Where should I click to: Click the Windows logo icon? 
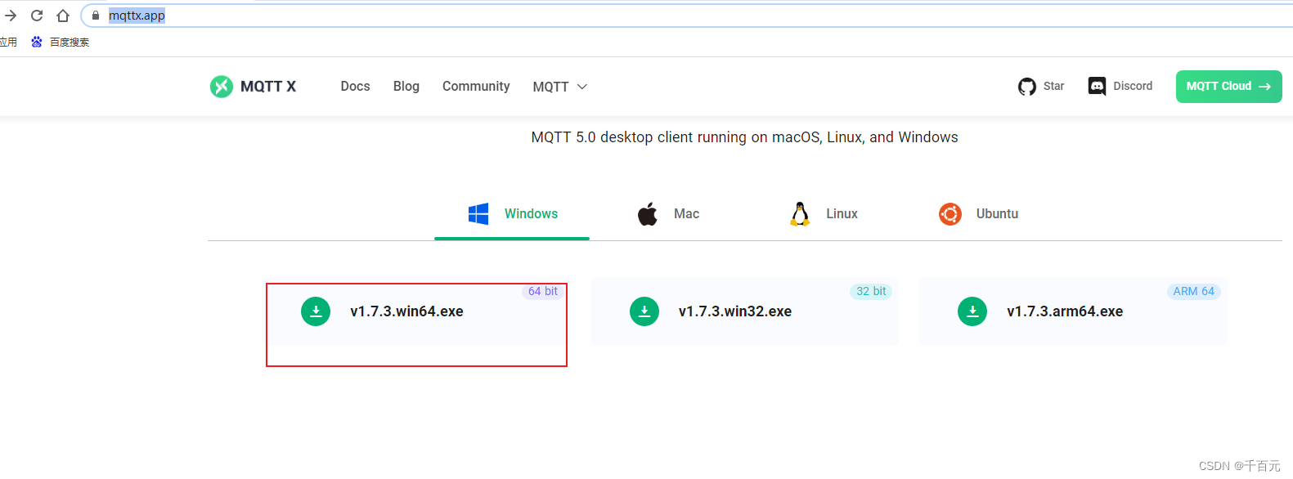click(x=478, y=214)
